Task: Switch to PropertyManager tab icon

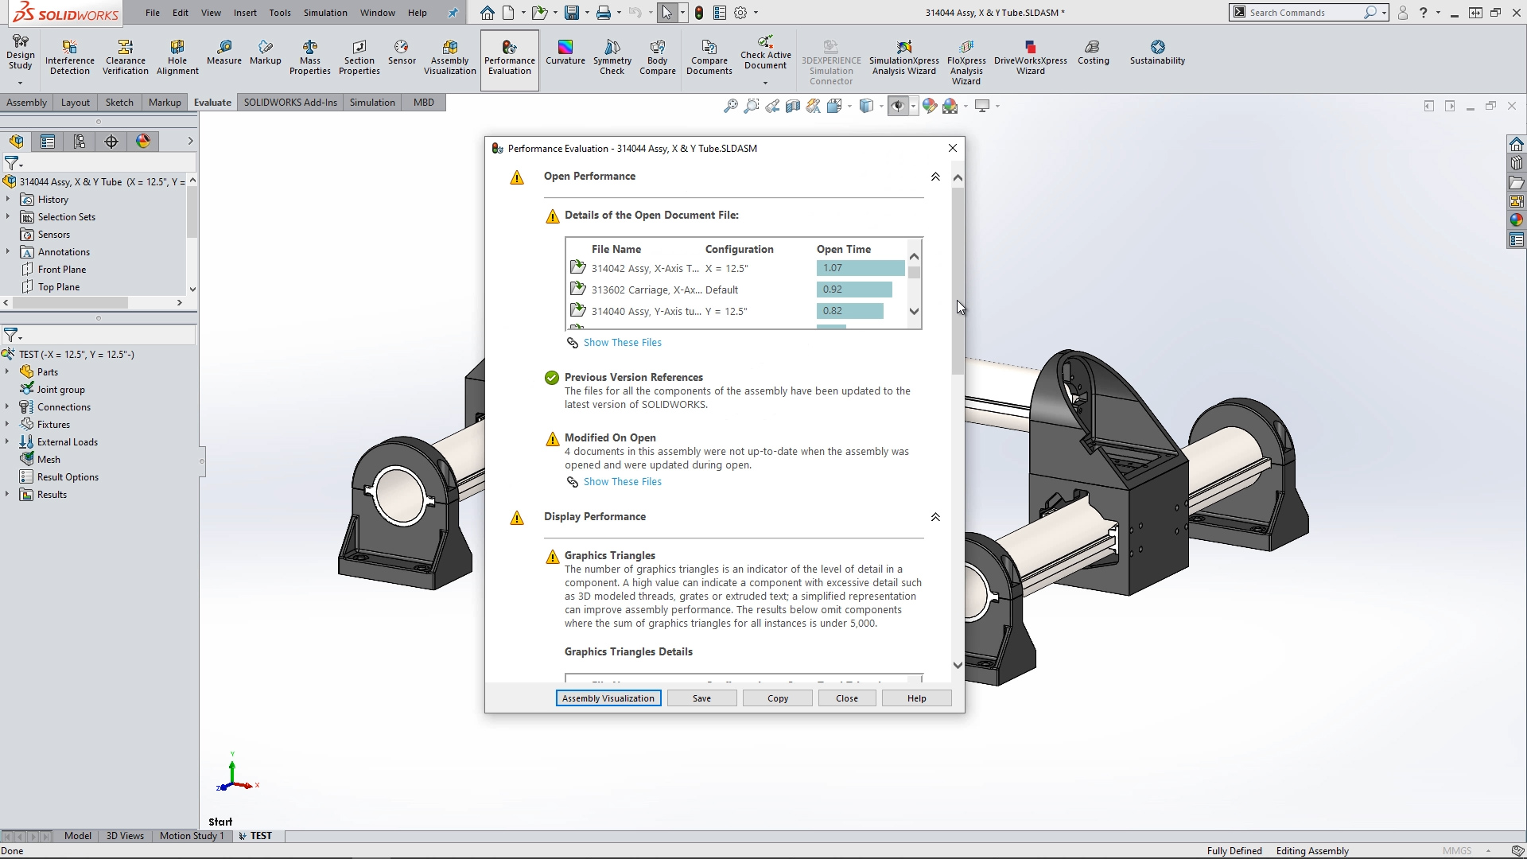Action: point(48,142)
